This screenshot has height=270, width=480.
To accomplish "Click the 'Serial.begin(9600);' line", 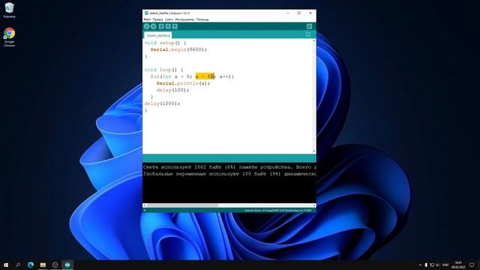I will pyautogui.click(x=178, y=49).
